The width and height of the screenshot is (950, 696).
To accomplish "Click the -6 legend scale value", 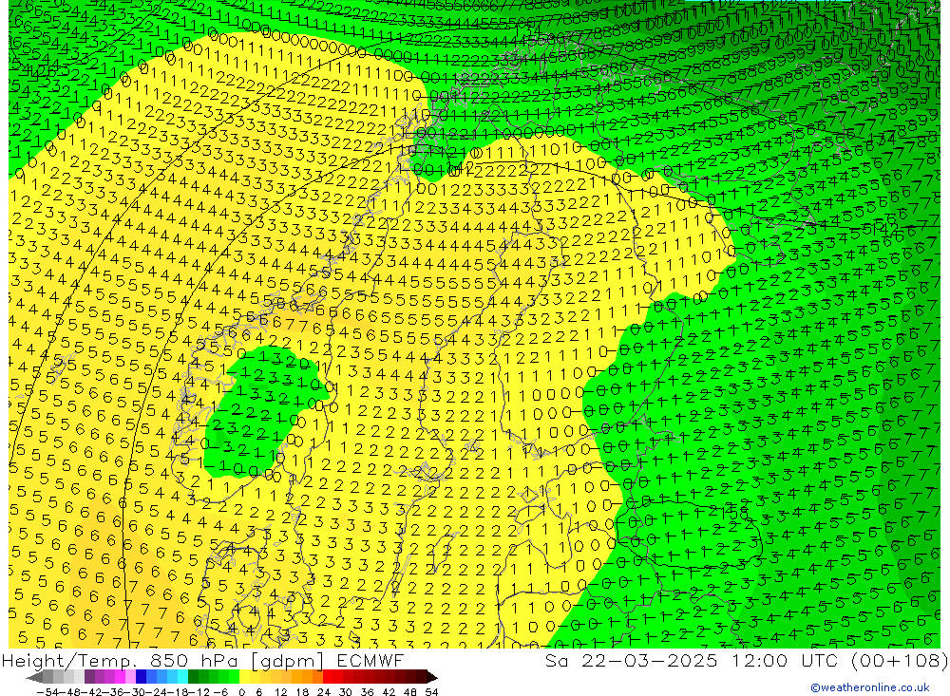I will coord(220,692).
